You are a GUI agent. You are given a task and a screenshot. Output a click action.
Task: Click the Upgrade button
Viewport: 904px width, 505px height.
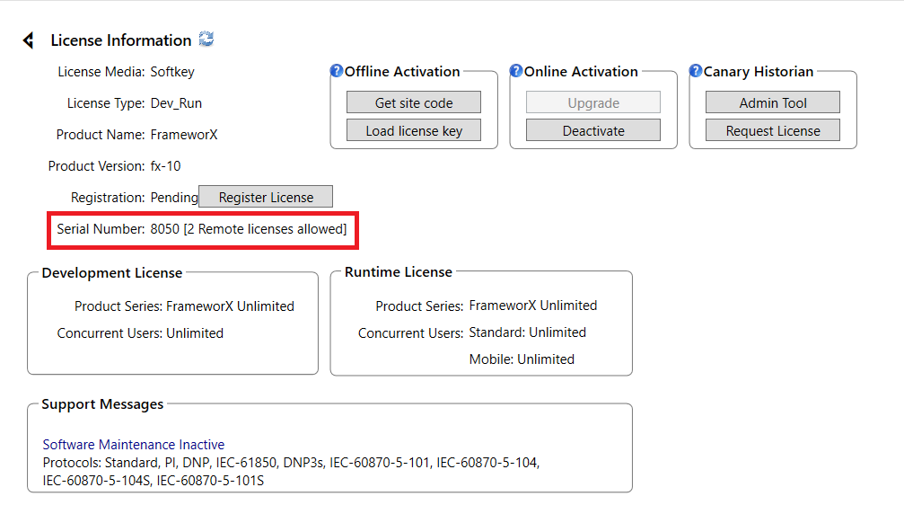[x=593, y=102]
